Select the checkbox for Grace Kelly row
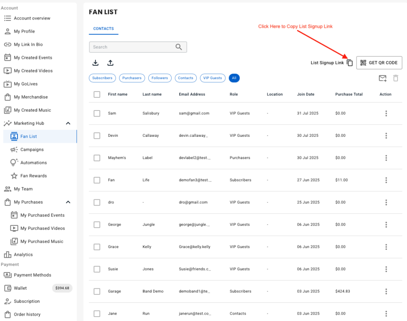Viewport: 407px width, 321px height. [97, 247]
